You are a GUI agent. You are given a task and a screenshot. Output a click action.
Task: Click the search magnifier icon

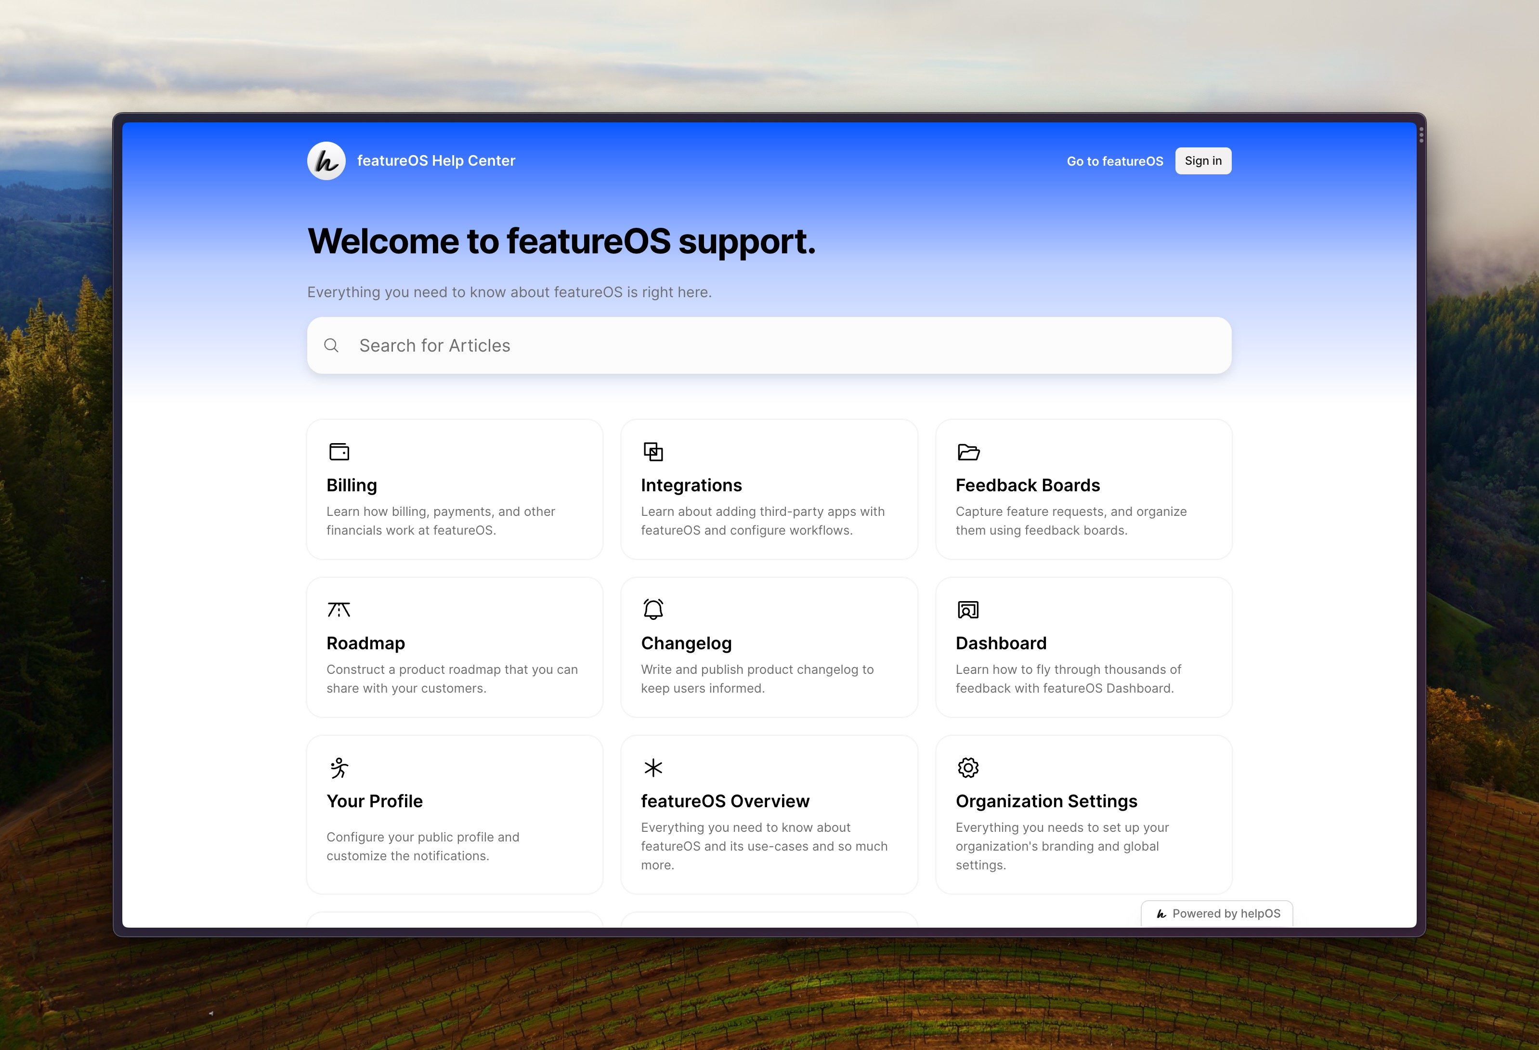point(332,345)
